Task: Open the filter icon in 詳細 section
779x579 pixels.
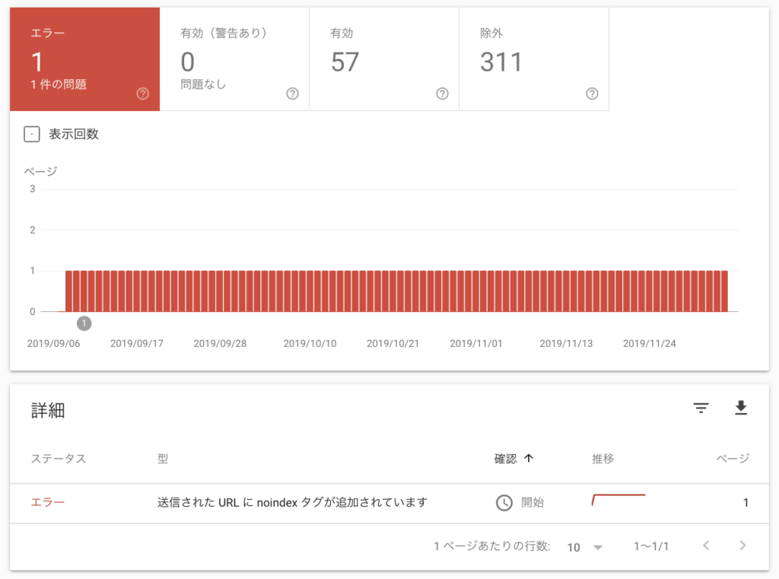Action: tap(701, 409)
